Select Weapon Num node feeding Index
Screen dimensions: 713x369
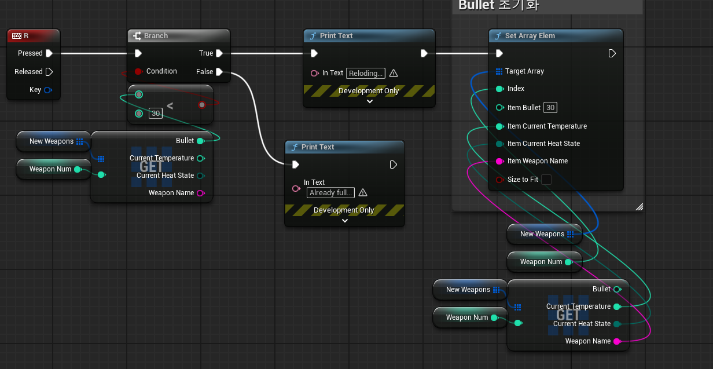pyautogui.click(x=544, y=262)
